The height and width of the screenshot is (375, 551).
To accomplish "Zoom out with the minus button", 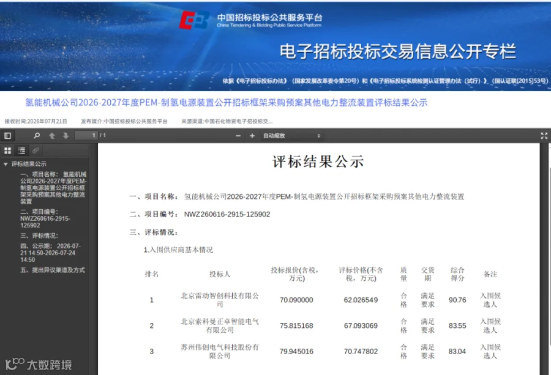I will pyautogui.click(x=238, y=136).
